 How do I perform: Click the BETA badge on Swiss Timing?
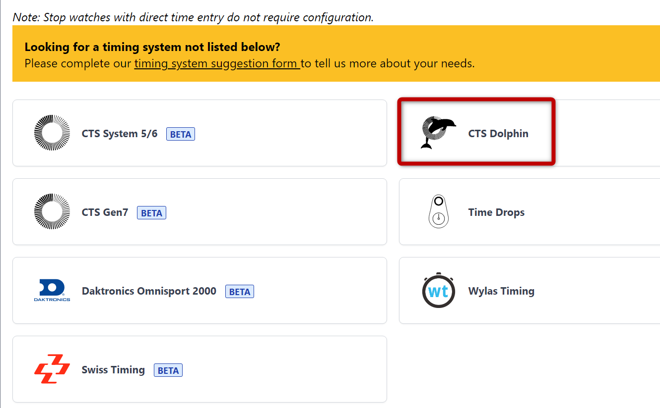click(168, 370)
